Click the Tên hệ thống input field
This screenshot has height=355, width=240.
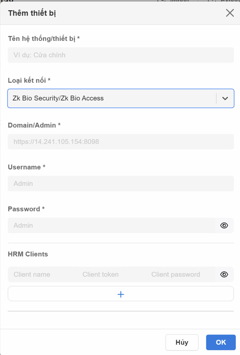pos(121,55)
